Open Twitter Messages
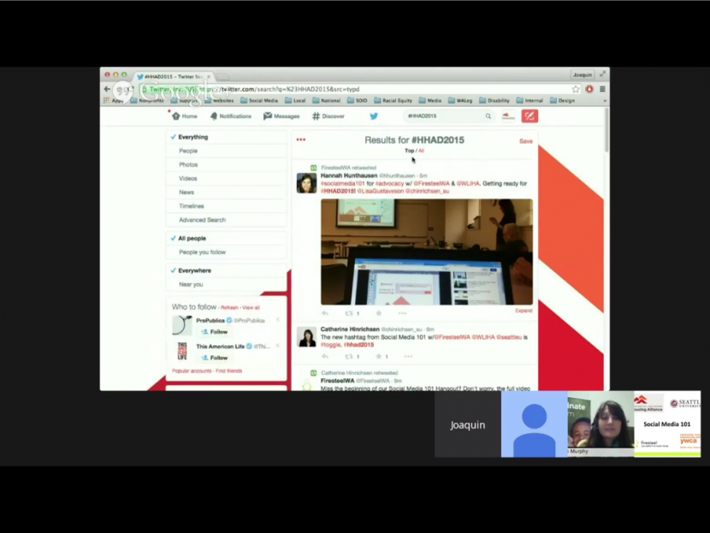The width and height of the screenshot is (710, 533). pyautogui.click(x=281, y=116)
